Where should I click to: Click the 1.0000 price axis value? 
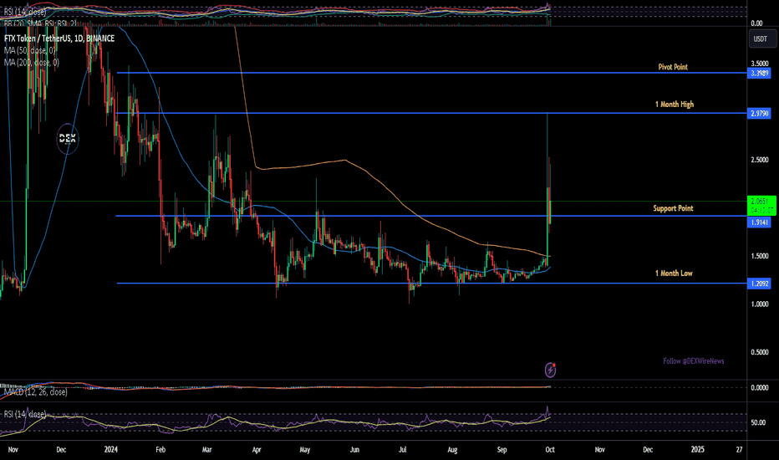click(759, 304)
